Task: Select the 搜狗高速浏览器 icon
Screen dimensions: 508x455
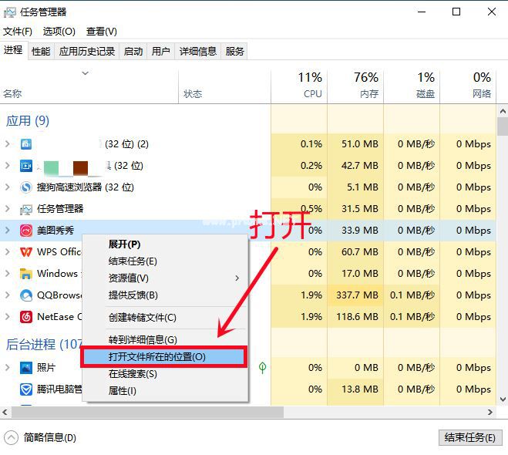Action: pos(26,187)
